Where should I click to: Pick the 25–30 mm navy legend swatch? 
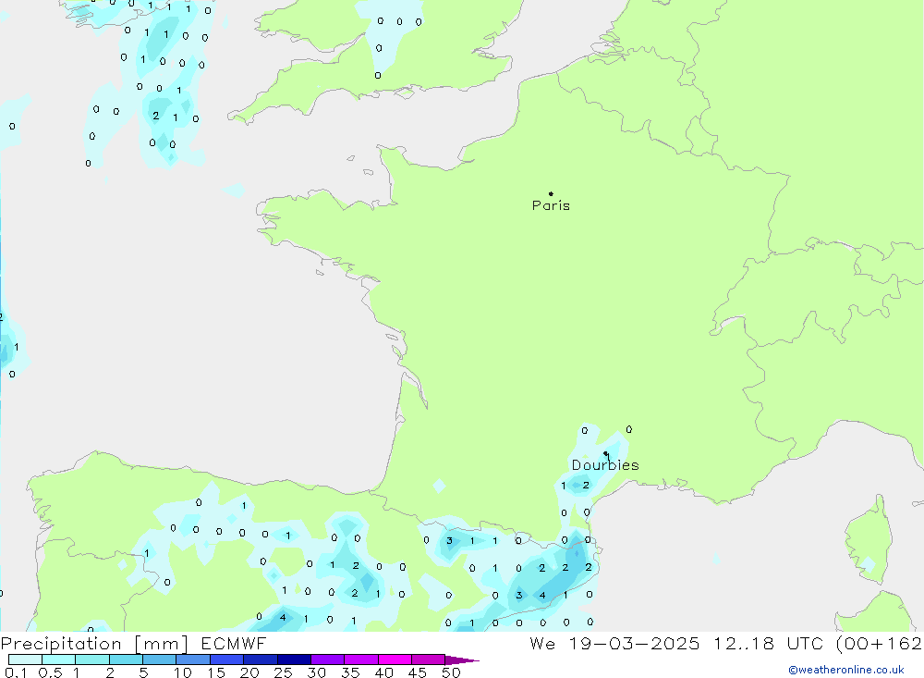[x=294, y=660]
